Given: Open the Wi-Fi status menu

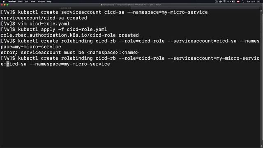Looking at the screenshot, I should coord(224,2).
